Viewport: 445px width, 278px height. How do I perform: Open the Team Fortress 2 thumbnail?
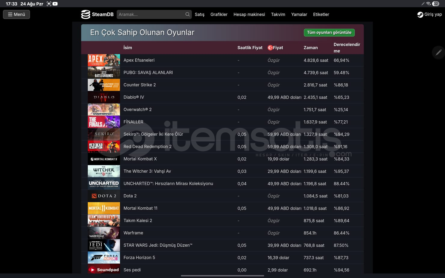click(104, 221)
